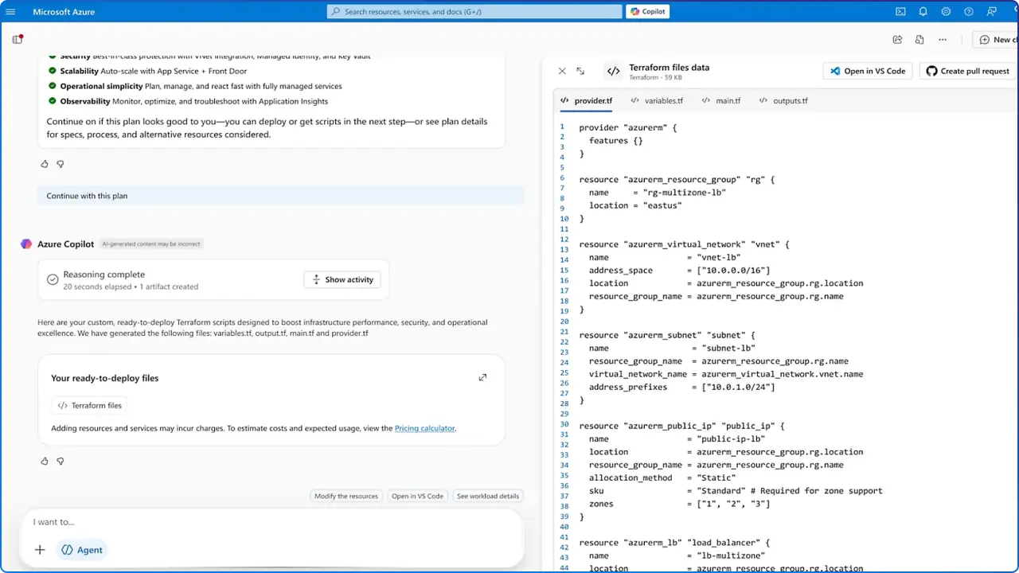Open the outputs.tf tab

point(790,100)
